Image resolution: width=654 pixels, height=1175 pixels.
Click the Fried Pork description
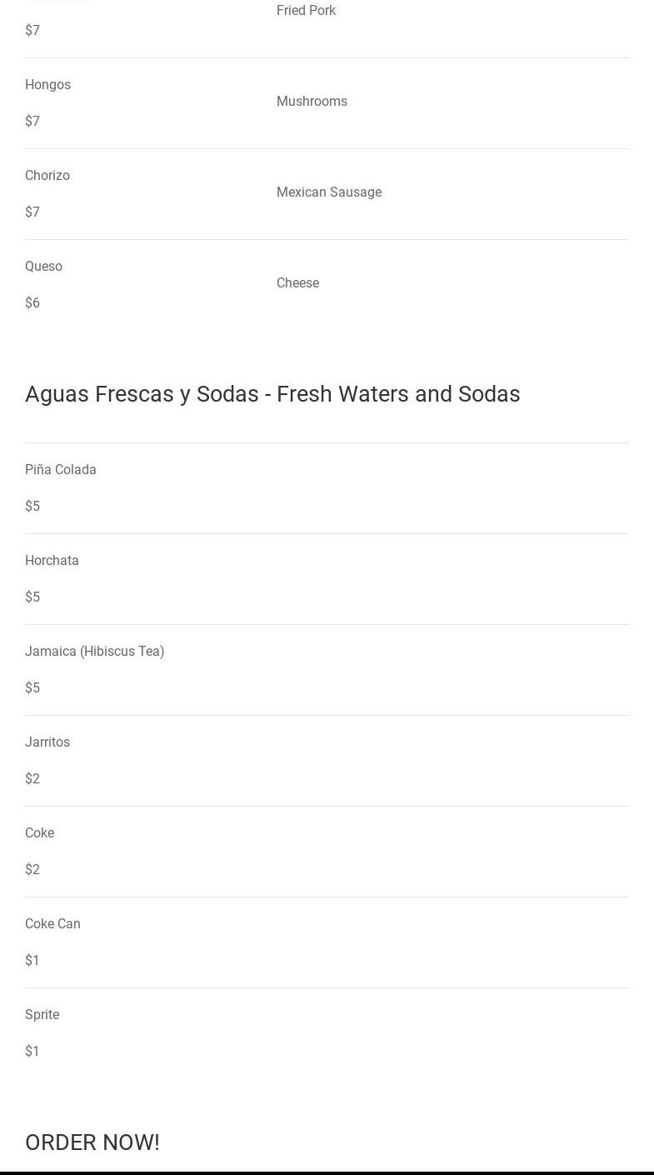pyautogui.click(x=306, y=11)
